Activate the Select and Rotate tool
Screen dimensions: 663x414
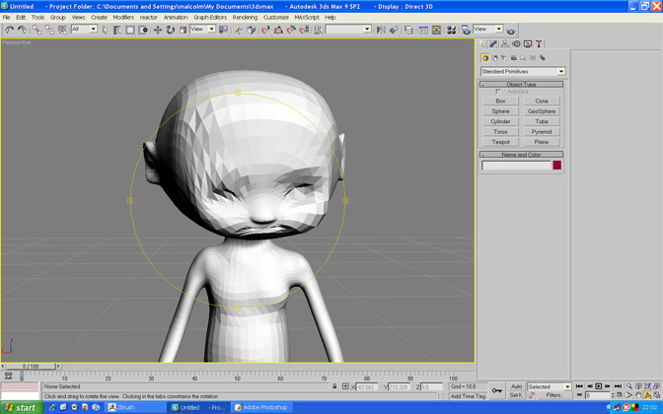pyautogui.click(x=170, y=30)
